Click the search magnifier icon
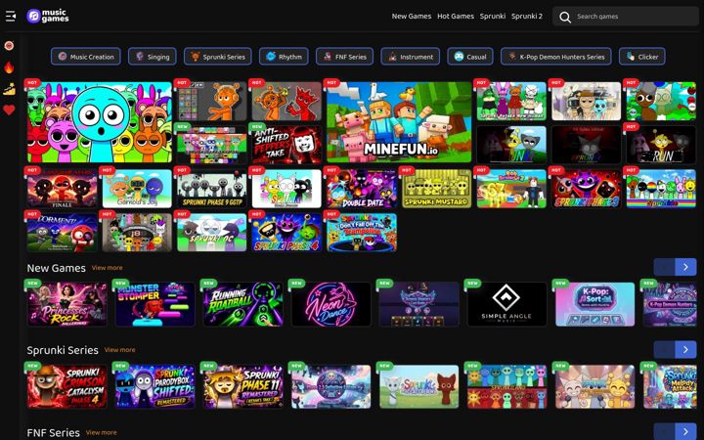704x440 pixels. point(565,17)
